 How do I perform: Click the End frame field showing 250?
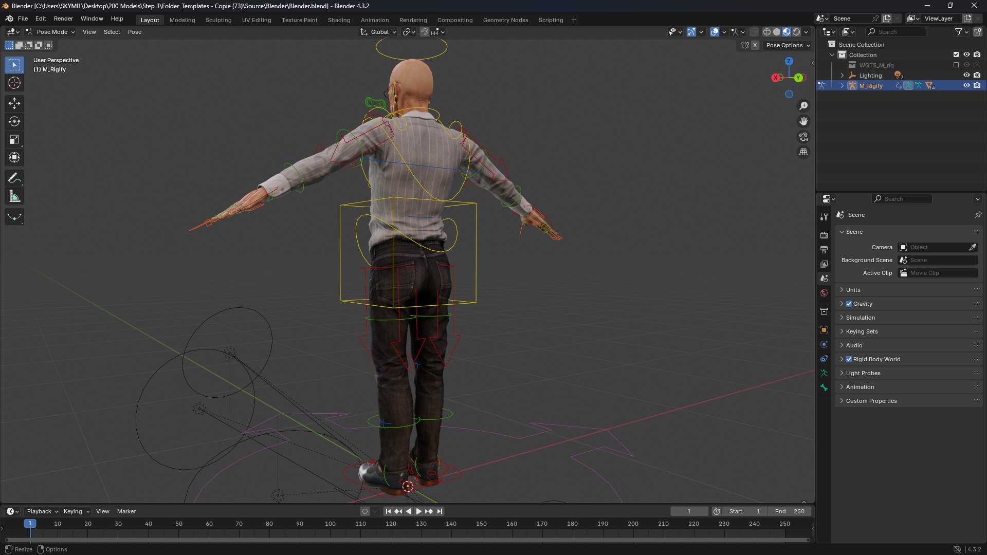click(790, 511)
